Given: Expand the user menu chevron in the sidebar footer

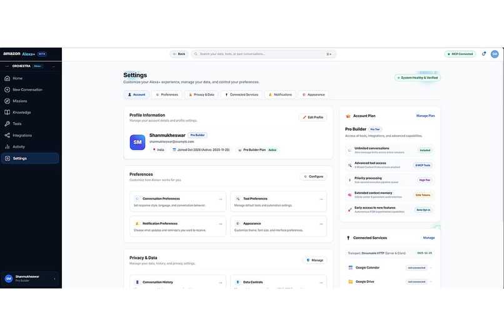Looking at the screenshot, I should [x=54, y=279].
